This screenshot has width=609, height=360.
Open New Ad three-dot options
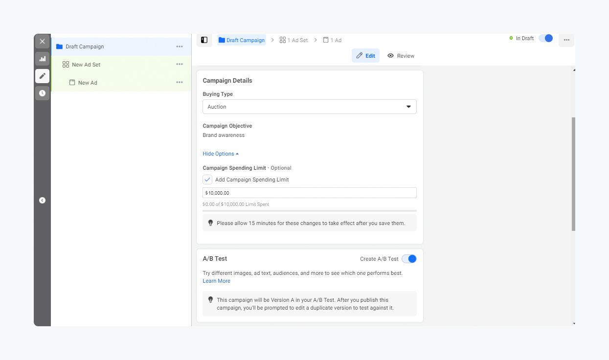click(180, 83)
